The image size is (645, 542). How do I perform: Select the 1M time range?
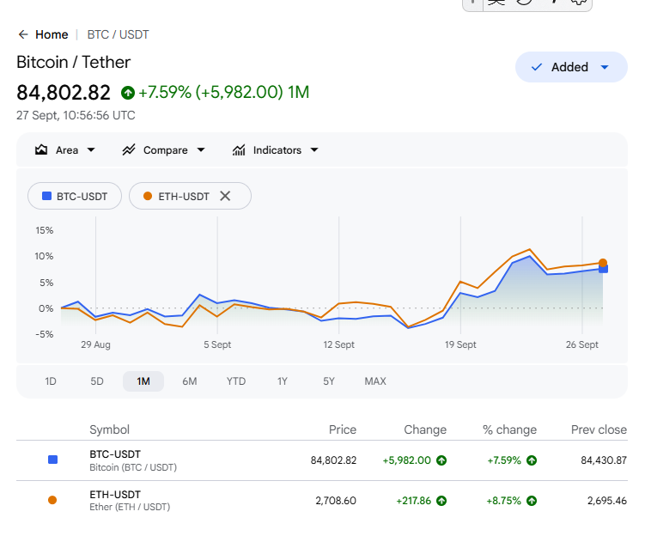pos(143,381)
